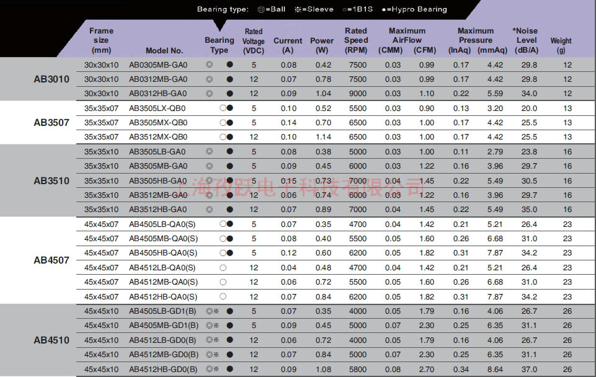Screen dimensions: 596x377
Task: Click the Noise Level column header
Action: click(x=526, y=40)
